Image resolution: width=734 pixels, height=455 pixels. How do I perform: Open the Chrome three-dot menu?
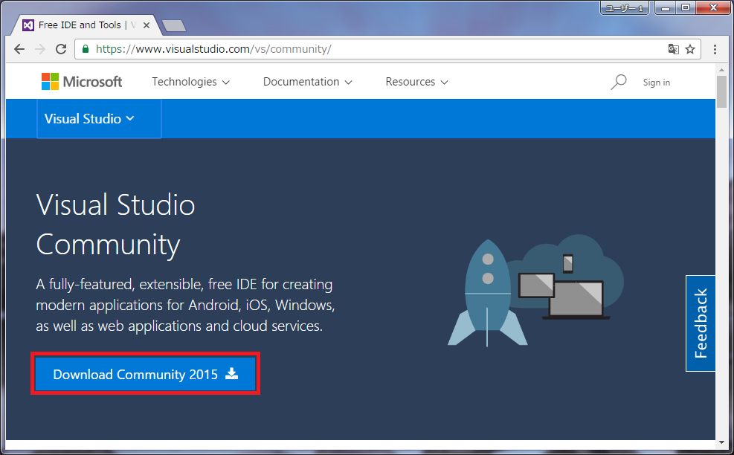[715, 49]
